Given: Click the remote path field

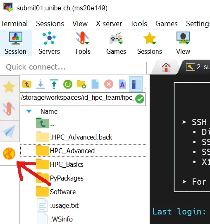Looking at the screenshot, I should (x=77, y=99).
